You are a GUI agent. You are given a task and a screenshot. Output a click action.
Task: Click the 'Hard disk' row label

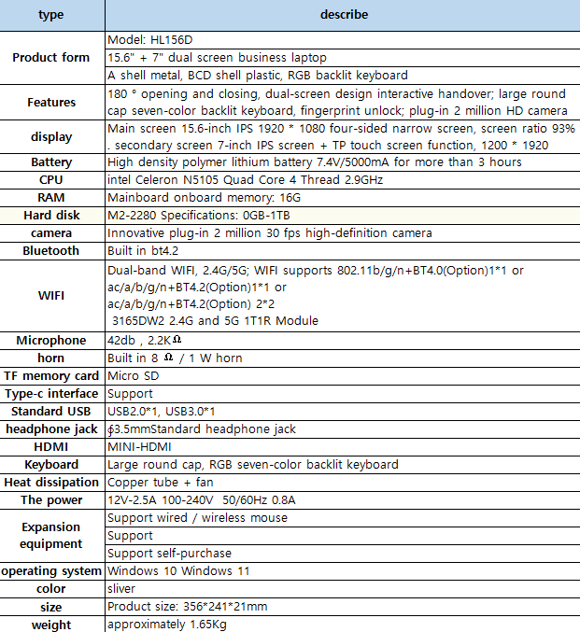[51, 216]
